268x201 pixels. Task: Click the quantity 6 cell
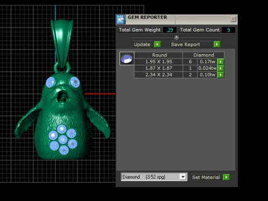pyautogui.click(x=190, y=61)
